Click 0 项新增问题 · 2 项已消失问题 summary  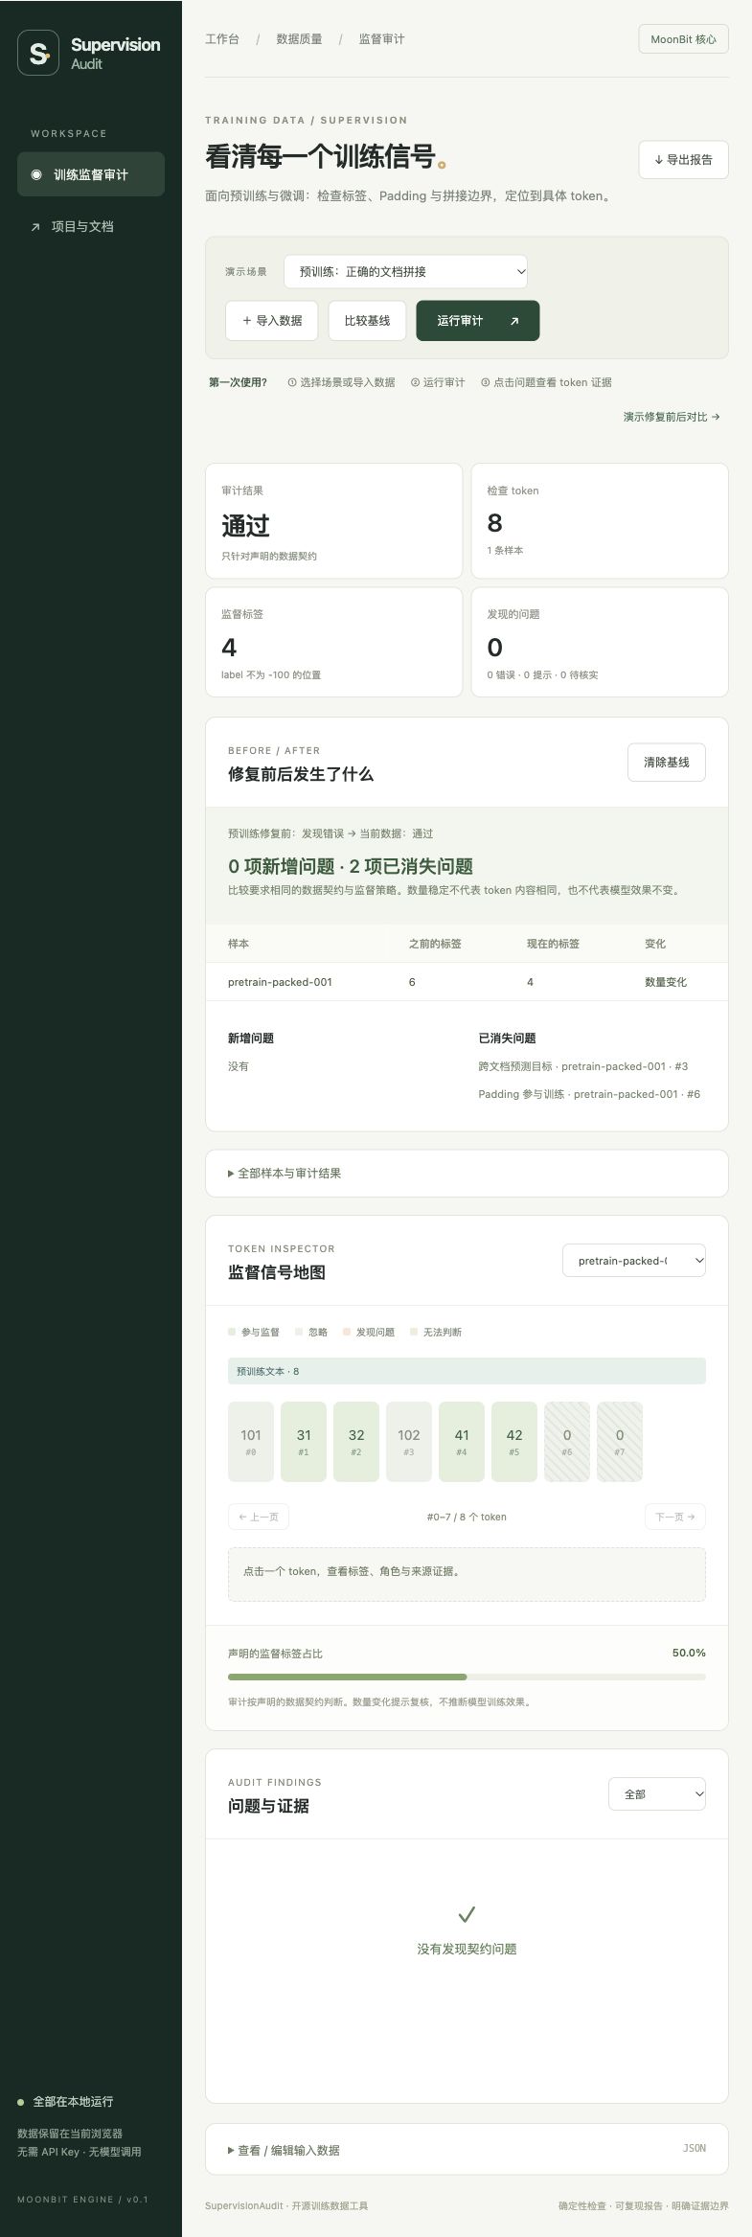(351, 866)
